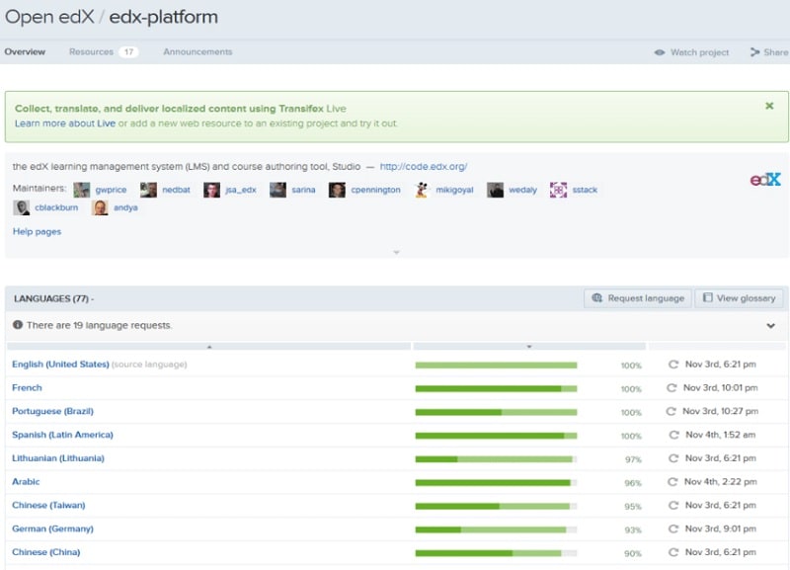Sort languages by name column arrow
Image resolution: width=790 pixels, height=570 pixels.
pyautogui.click(x=208, y=347)
